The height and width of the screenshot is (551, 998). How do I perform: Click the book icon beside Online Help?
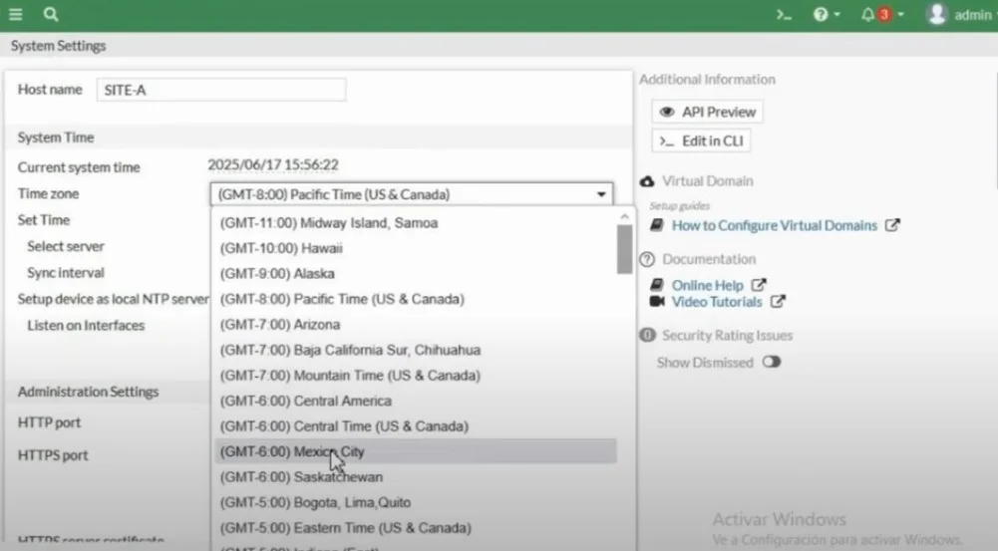657,285
